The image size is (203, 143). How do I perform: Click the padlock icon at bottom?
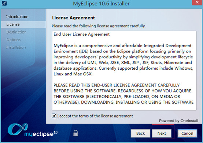(76, 133)
